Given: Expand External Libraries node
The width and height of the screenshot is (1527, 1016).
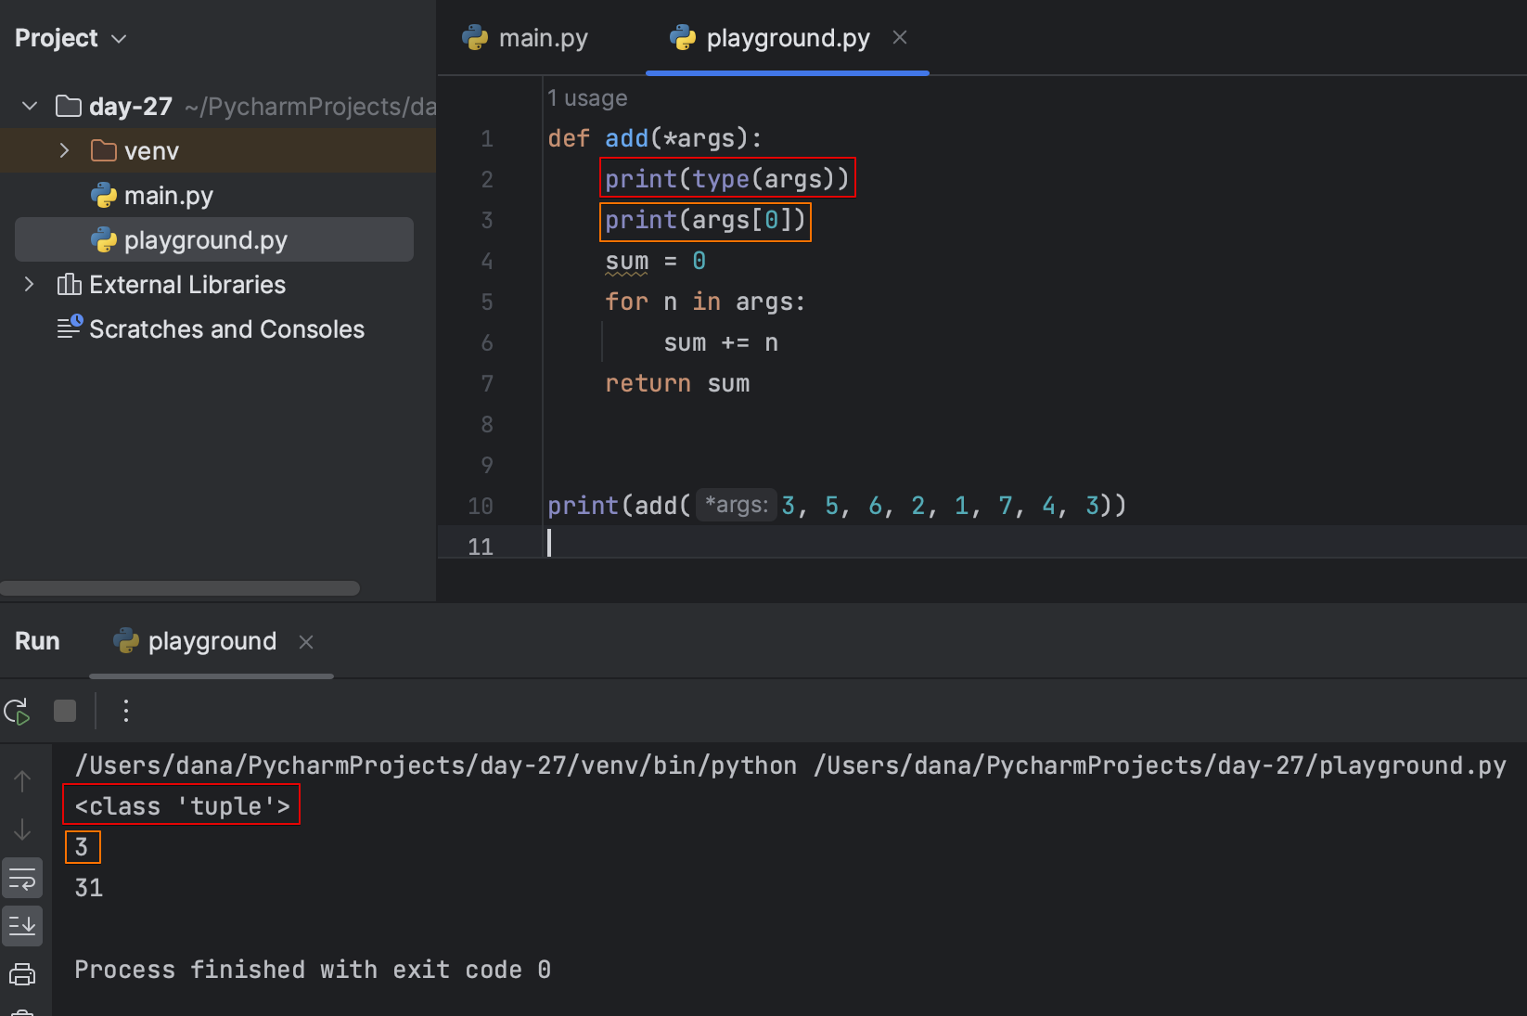Looking at the screenshot, I should 29,284.
